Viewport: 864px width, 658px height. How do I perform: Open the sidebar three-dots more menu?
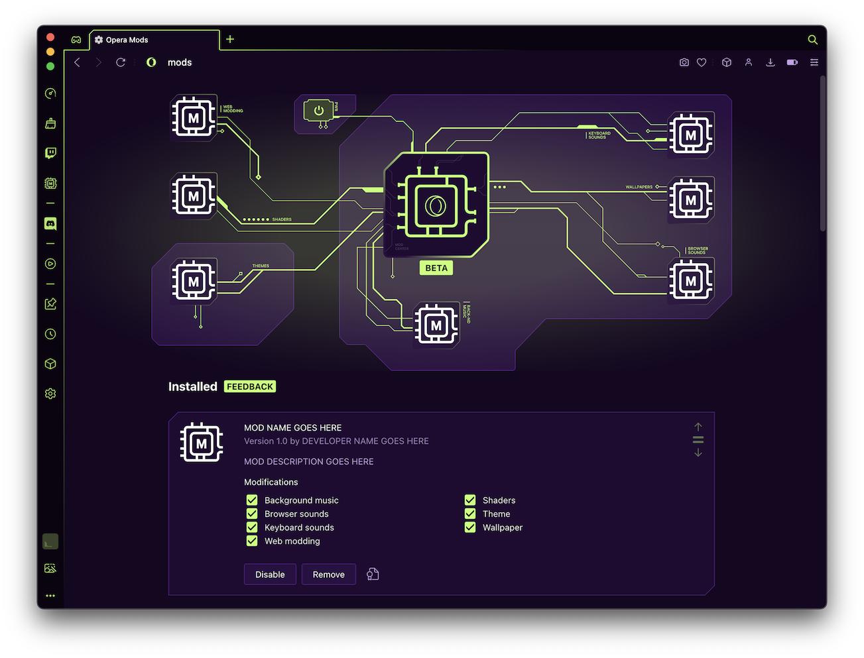coord(50,596)
